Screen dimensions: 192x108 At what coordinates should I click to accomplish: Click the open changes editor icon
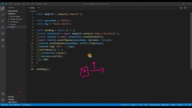click(181, 8)
